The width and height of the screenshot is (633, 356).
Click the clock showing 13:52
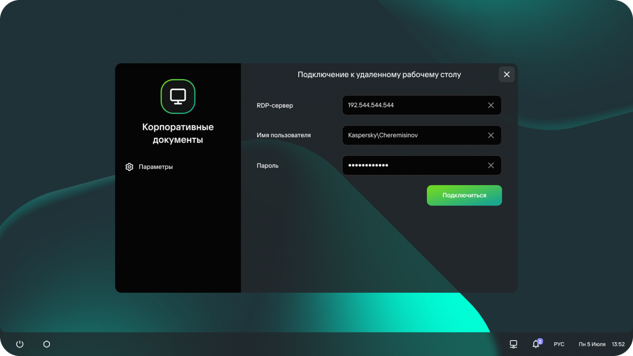pyautogui.click(x=618, y=344)
